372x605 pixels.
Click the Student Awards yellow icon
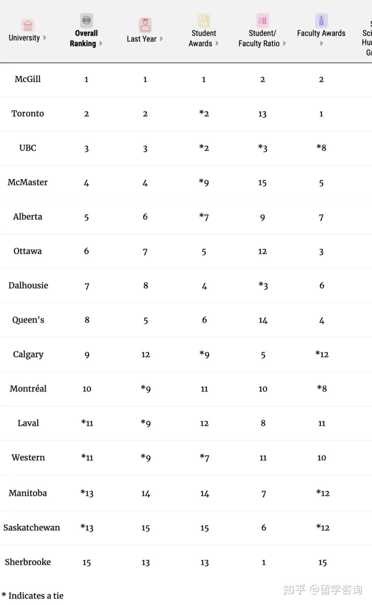tap(204, 21)
